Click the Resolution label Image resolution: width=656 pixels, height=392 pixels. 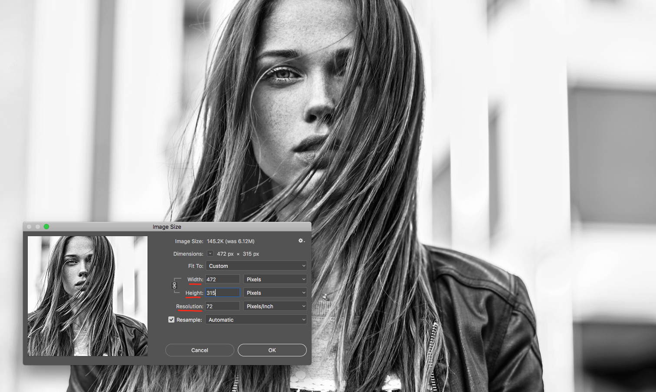(190, 306)
